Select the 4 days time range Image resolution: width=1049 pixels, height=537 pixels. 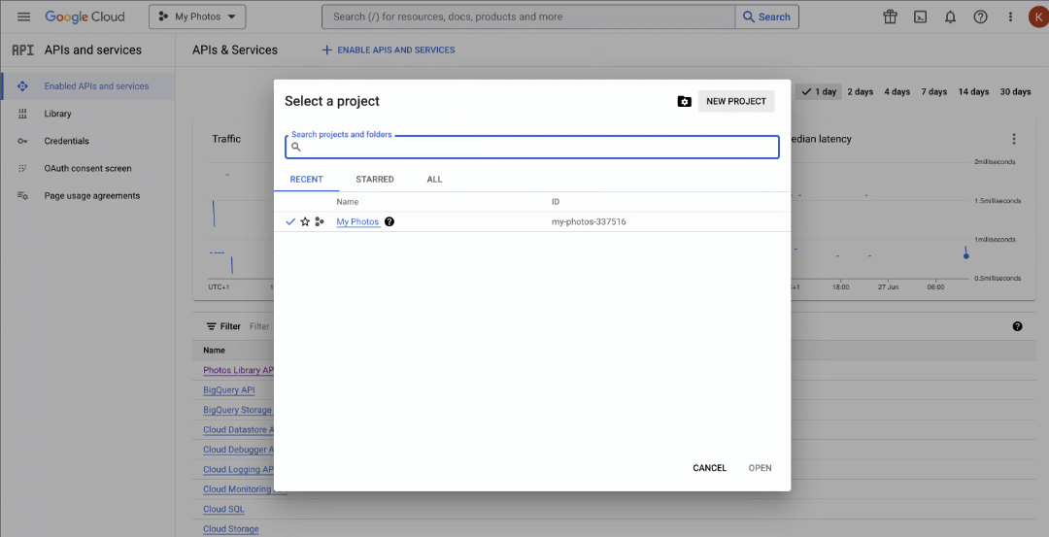tap(897, 91)
